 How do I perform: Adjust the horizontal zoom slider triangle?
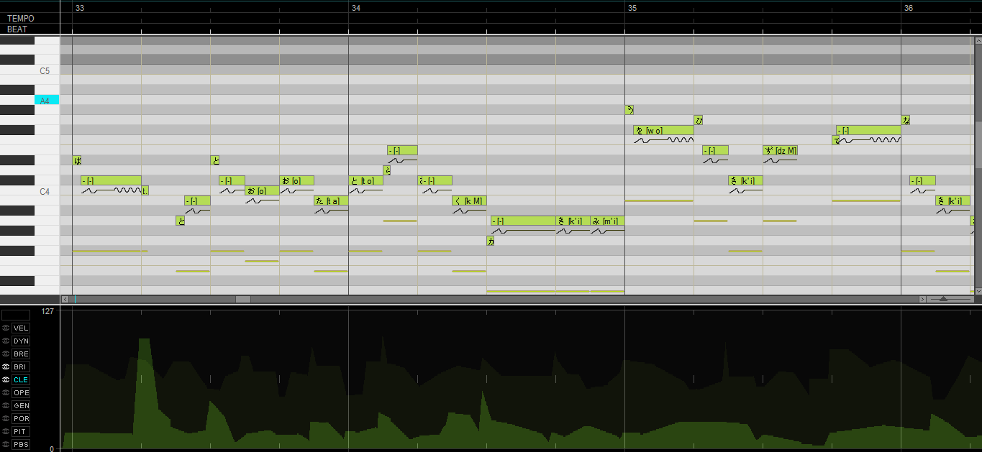tap(943, 299)
